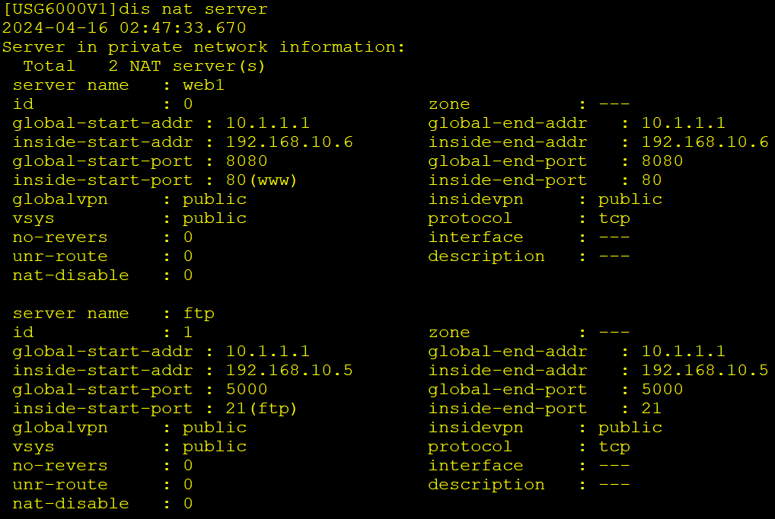Click web1 global-end-addr value 10.1.1.1
775x519 pixels.
[x=684, y=123]
